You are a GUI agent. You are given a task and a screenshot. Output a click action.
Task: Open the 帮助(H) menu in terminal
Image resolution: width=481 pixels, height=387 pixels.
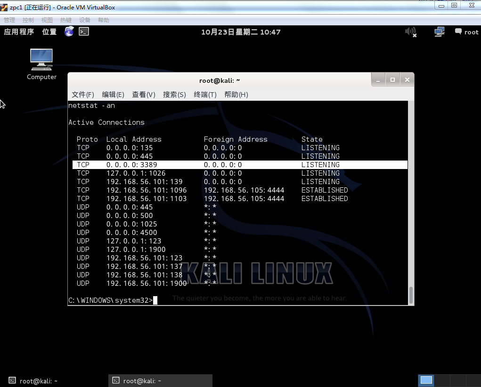point(236,95)
